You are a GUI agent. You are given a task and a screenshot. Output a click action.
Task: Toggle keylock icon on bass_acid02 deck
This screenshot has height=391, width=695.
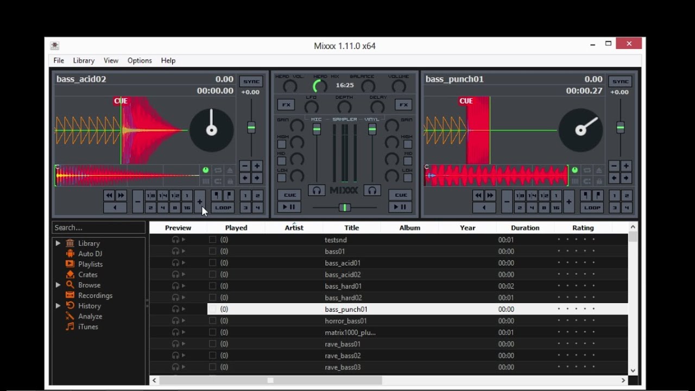point(230,181)
